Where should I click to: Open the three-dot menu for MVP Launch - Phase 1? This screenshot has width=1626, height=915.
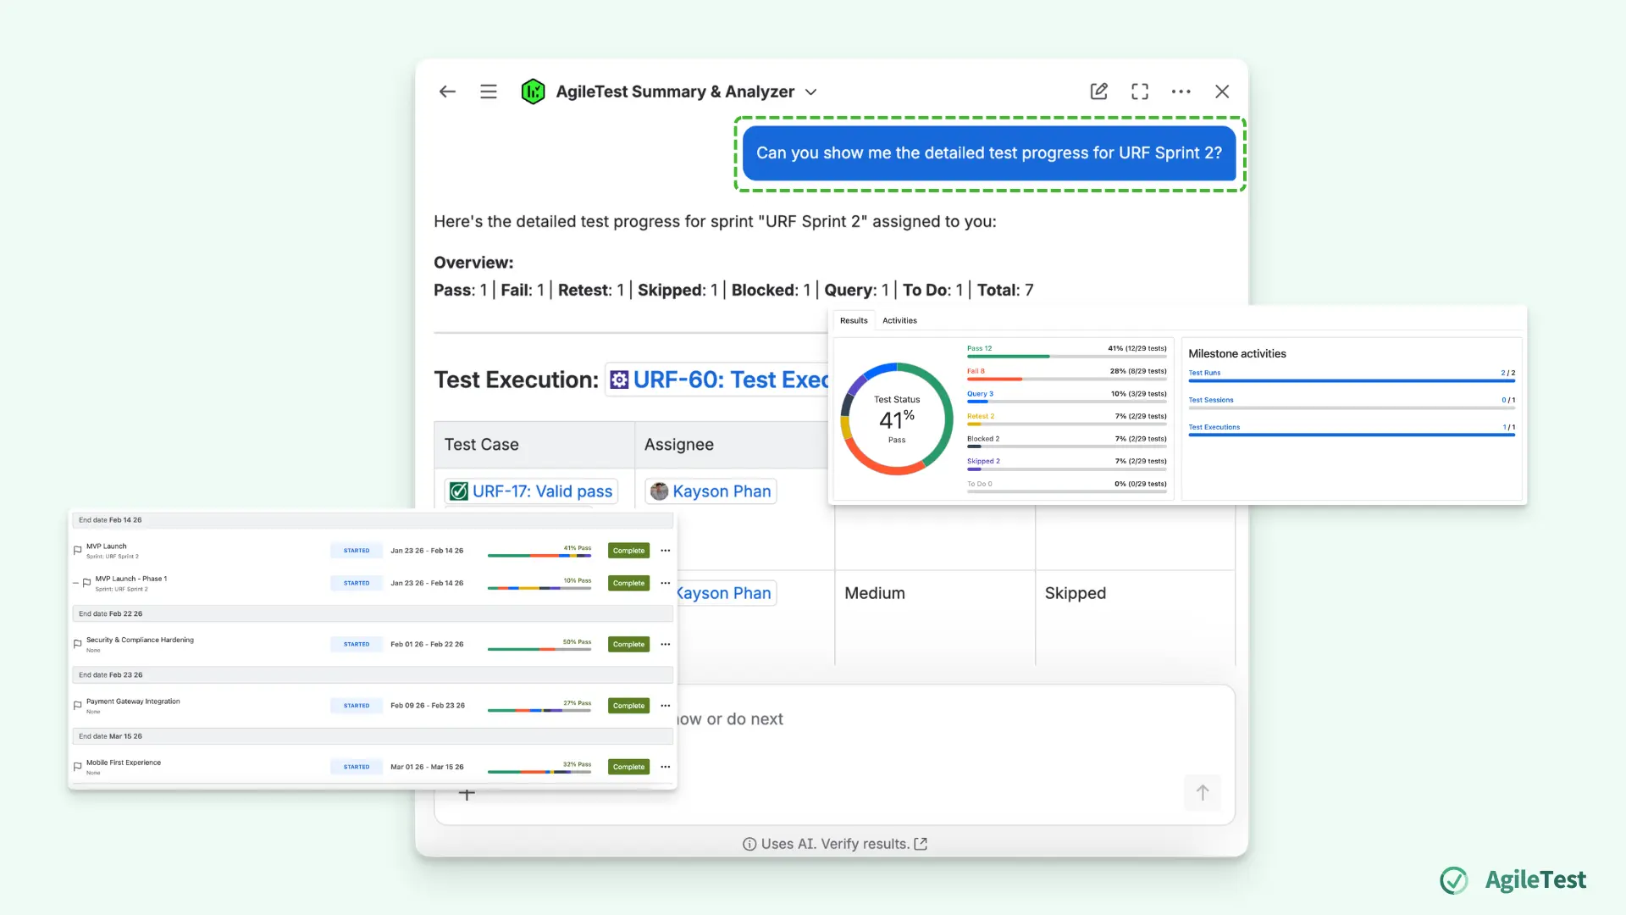tap(666, 583)
